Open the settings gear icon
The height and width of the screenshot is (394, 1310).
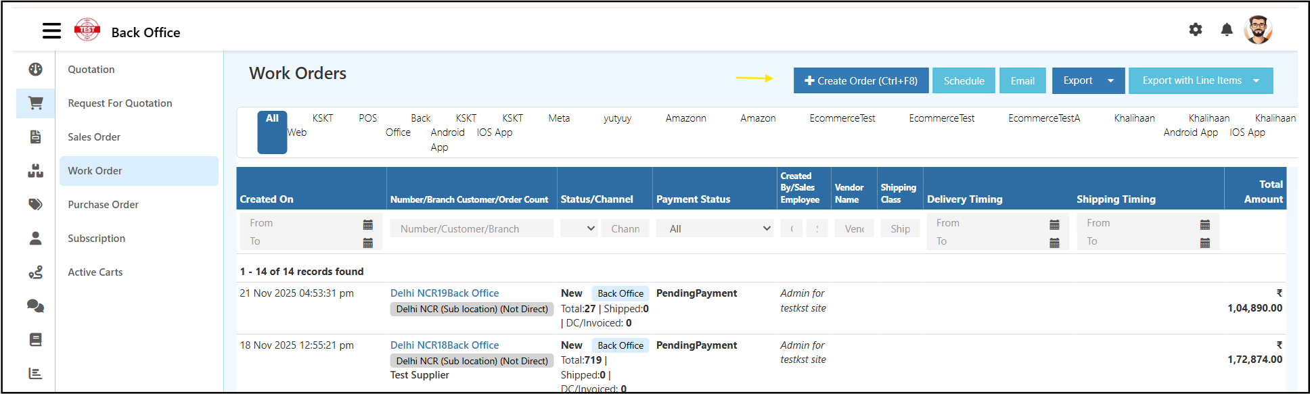point(1196,30)
